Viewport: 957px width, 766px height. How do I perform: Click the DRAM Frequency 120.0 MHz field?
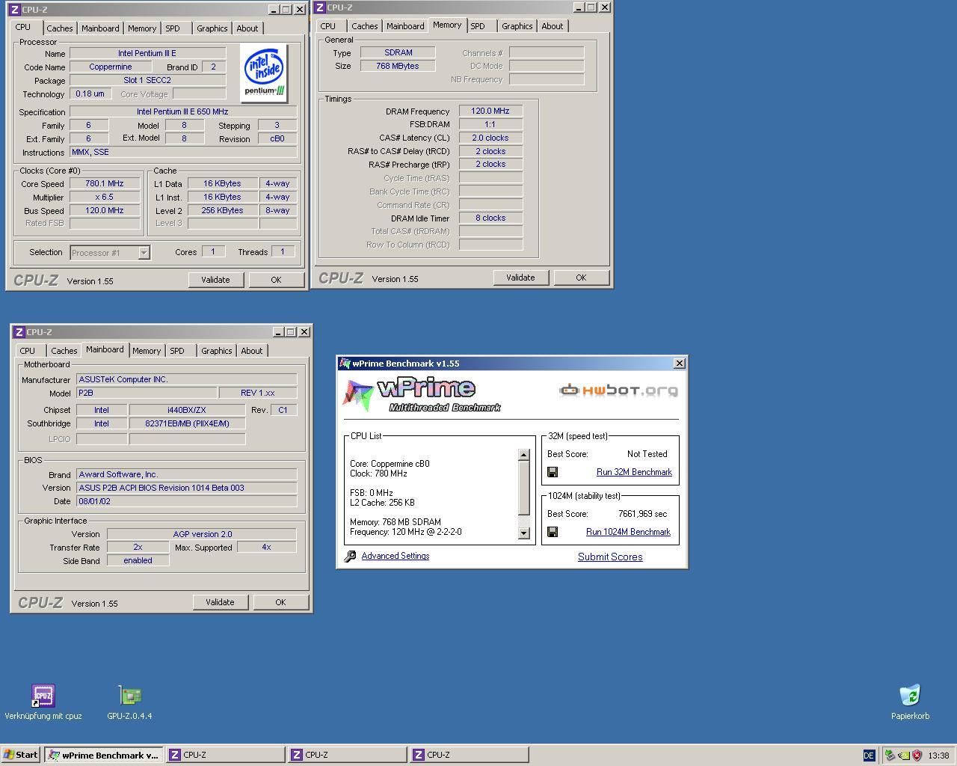490,111
